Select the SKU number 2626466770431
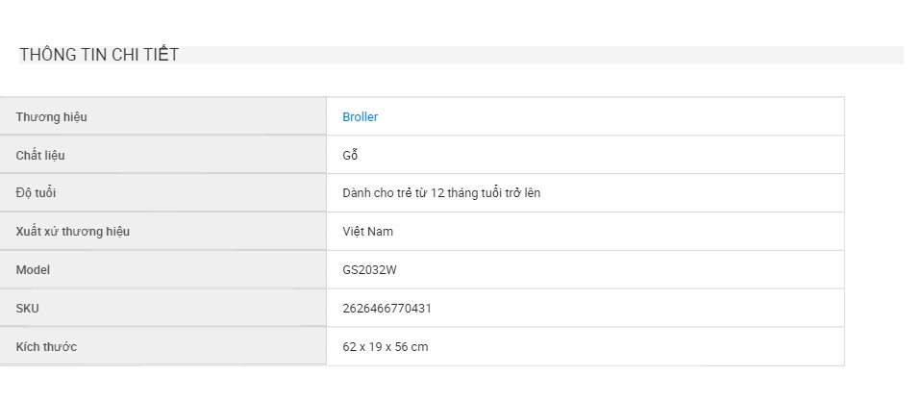 point(387,308)
